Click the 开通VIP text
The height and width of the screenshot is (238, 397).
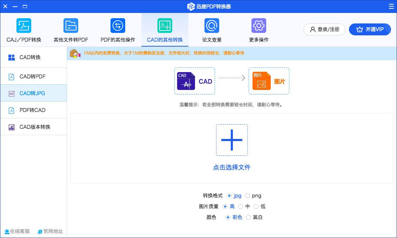click(x=375, y=29)
